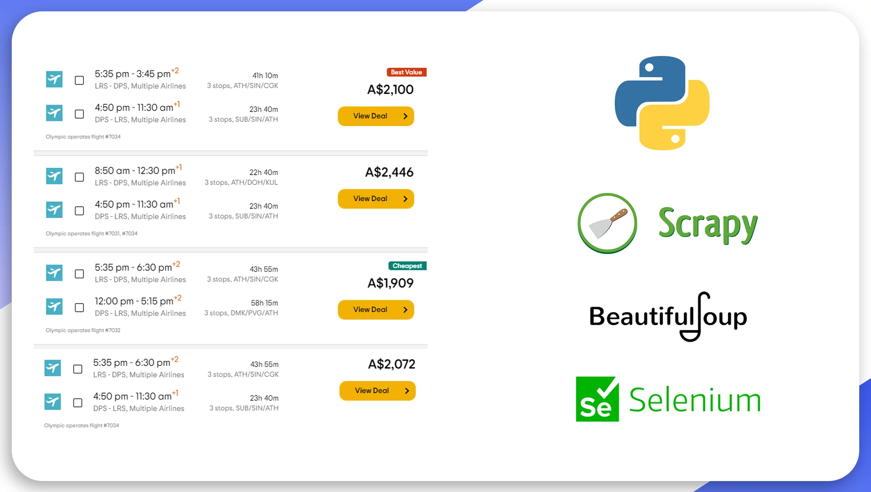Tick checkbox for 5:35 pm - 3:45 pm flight
871x492 pixels.
pos(79,80)
